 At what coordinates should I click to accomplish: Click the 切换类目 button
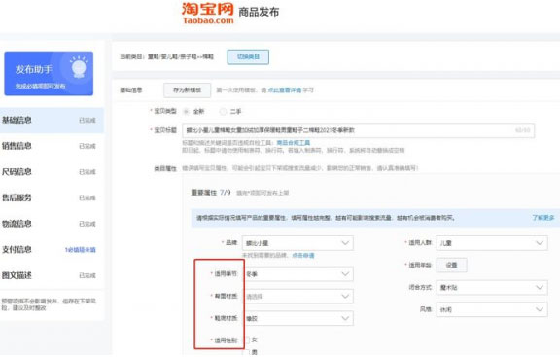click(248, 56)
